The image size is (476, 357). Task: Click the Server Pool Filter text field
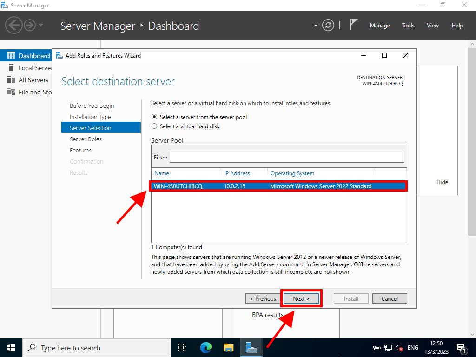tap(286, 158)
